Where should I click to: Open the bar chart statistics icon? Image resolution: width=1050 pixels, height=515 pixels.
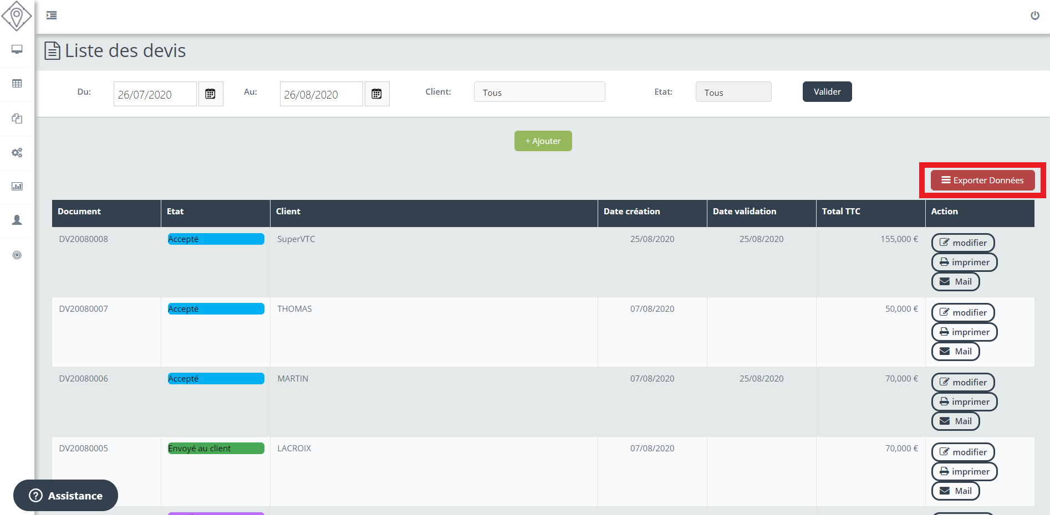(17, 187)
